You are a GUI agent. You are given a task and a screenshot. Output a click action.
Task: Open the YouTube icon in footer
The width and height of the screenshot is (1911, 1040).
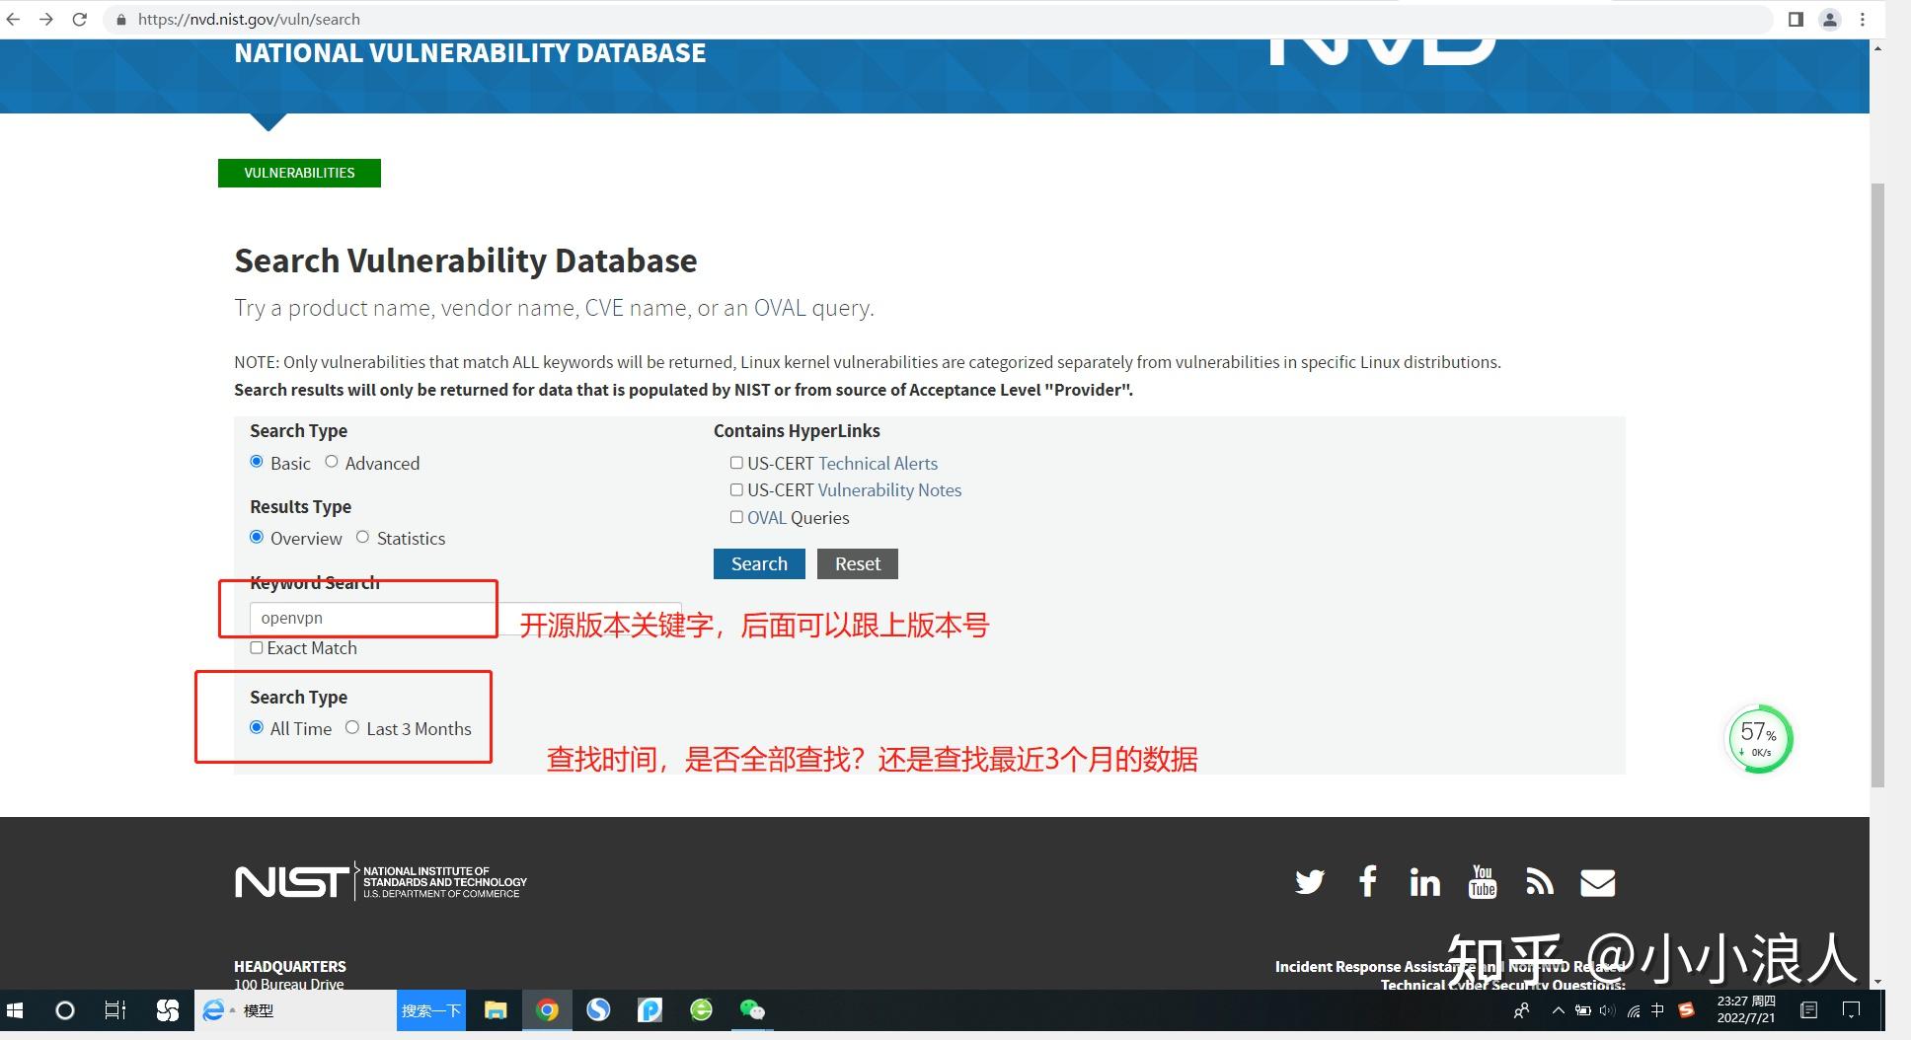click(1483, 881)
